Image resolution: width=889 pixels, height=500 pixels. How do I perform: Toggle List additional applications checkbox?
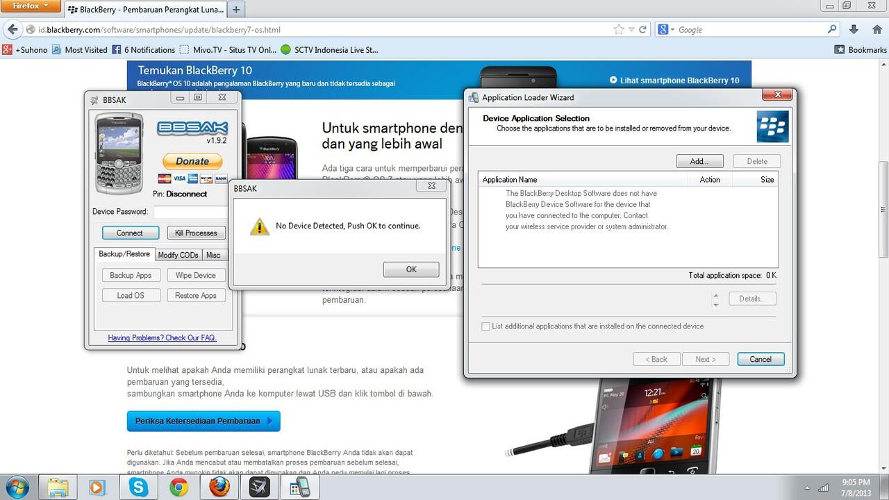pyautogui.click(x=486, y=326)
